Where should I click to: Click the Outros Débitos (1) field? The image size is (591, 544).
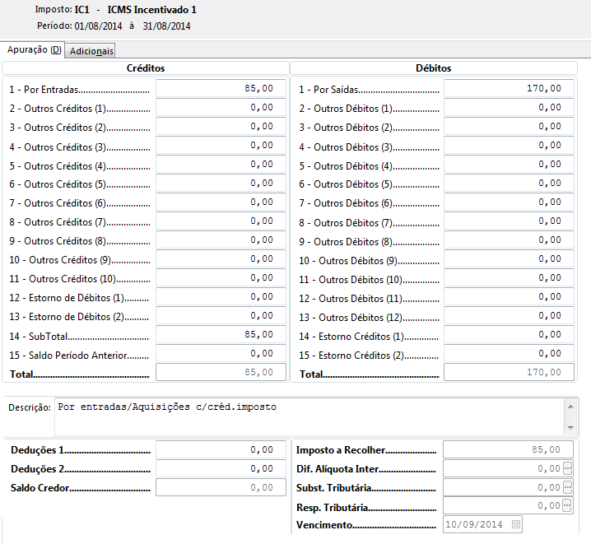pyautogui.click(x=509, y=107)
